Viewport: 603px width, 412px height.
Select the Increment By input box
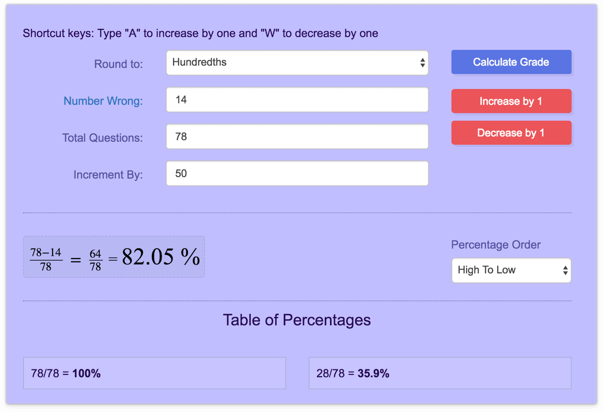click(x=297, y=173)
